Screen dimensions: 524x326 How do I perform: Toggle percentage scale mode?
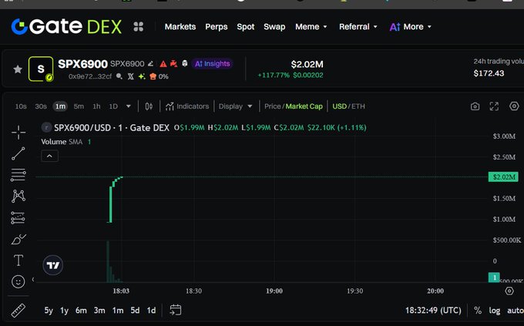(x=478, y=311)
